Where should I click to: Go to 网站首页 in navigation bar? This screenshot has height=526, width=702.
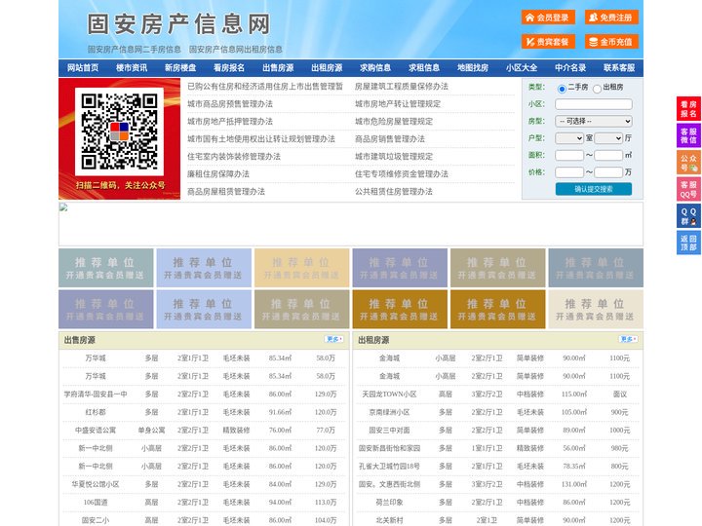coord(83,68)
